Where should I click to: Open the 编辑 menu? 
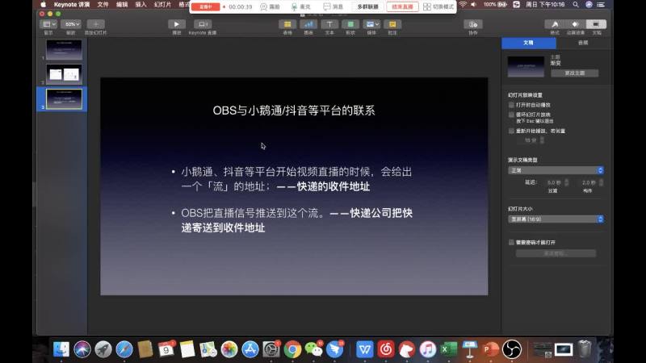pyautogui.click(x=122, y=5)
